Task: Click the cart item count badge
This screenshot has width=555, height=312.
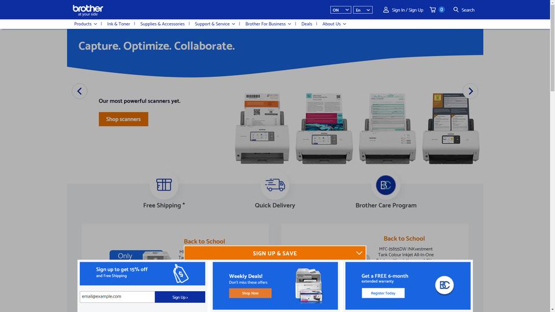Action: tap(441, 10)
